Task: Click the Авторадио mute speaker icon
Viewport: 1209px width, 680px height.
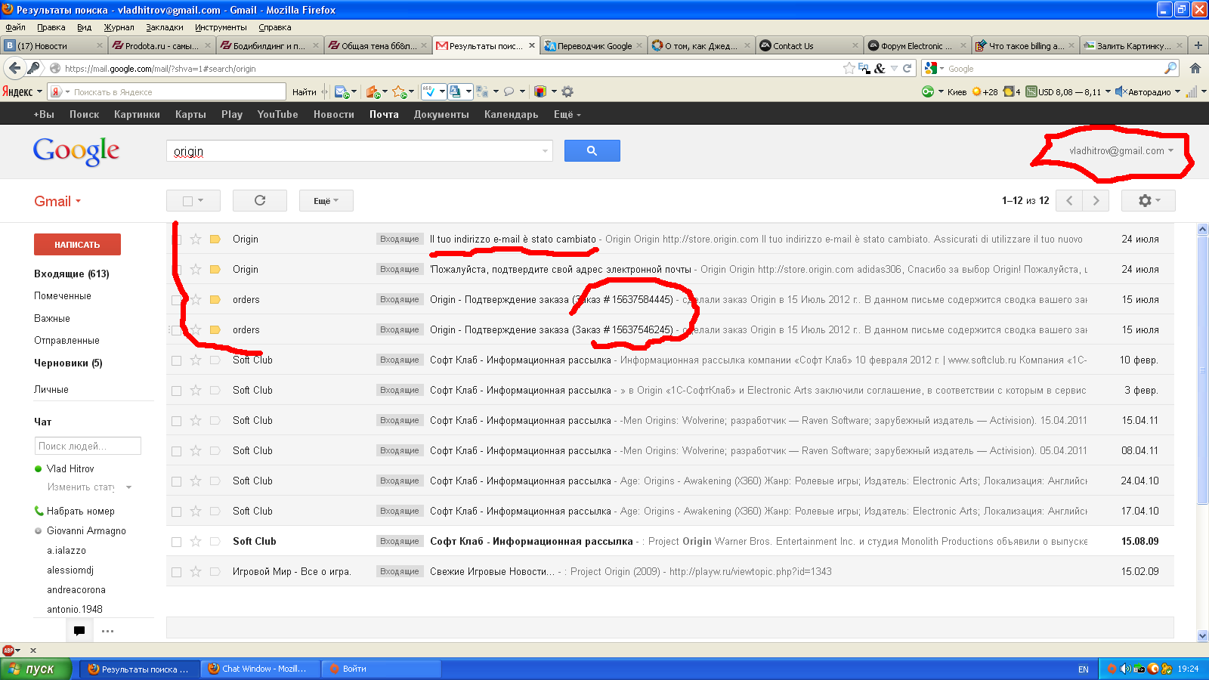Action: 1121,91
